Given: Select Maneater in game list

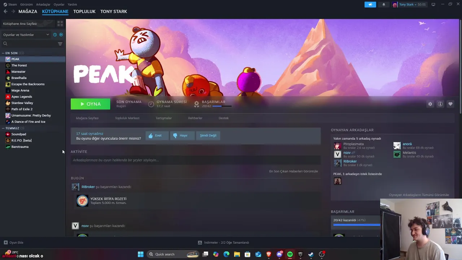Looking at the screenshot, I should pyautogui.click(x=18, y=71).
